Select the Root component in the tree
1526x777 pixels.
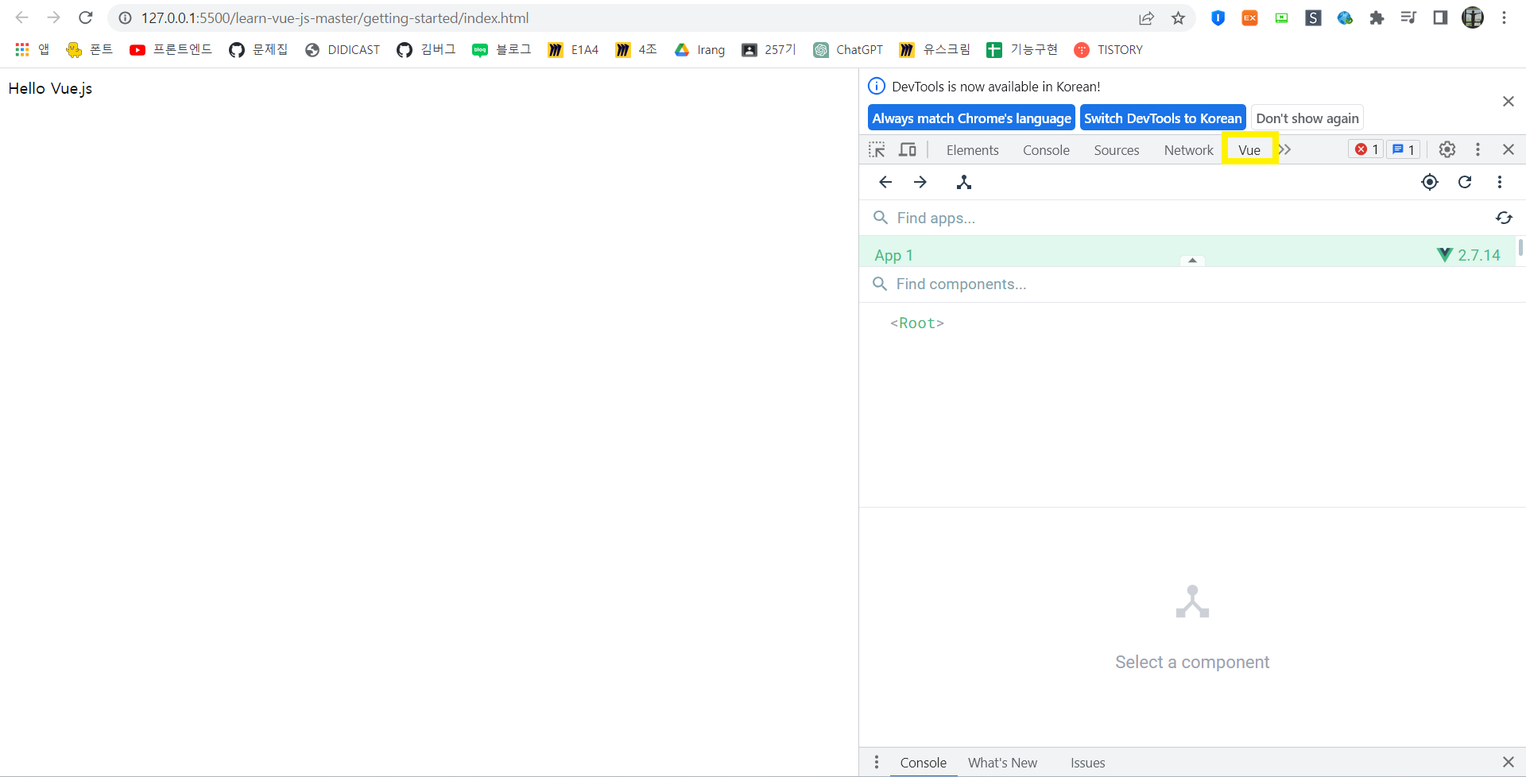[x=917, y=323]
